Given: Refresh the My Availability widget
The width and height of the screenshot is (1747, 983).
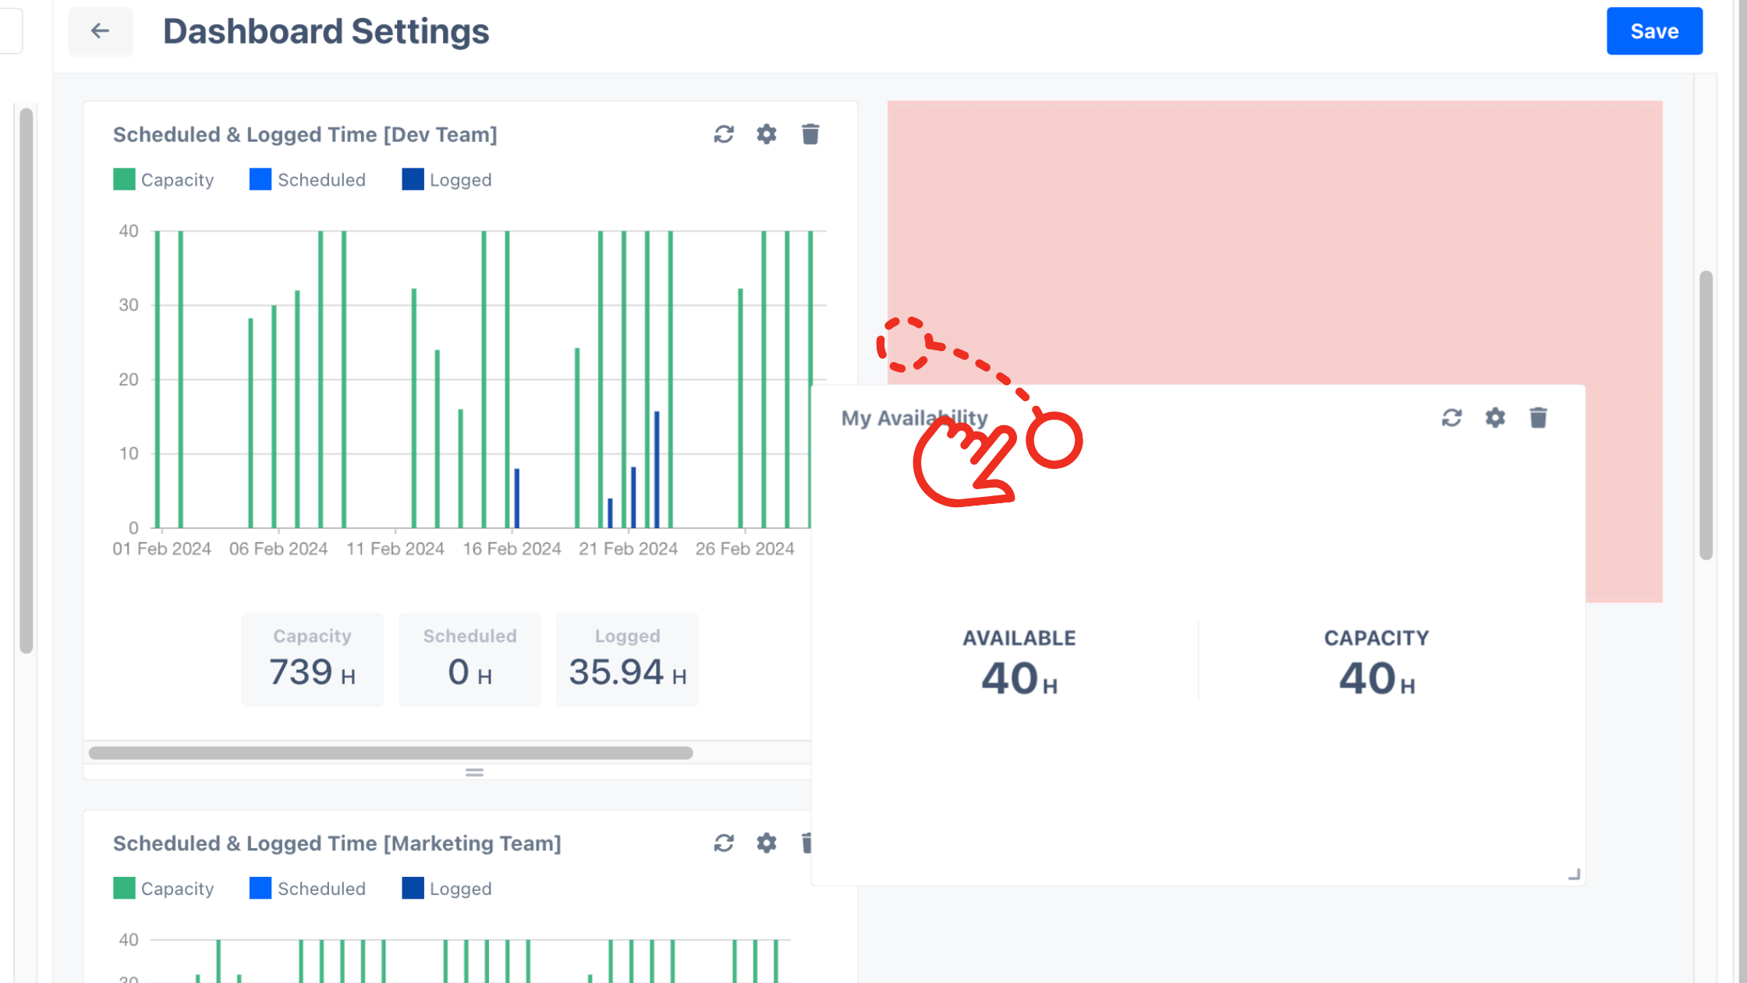Looking at the screenshot, I should 1452,417.
